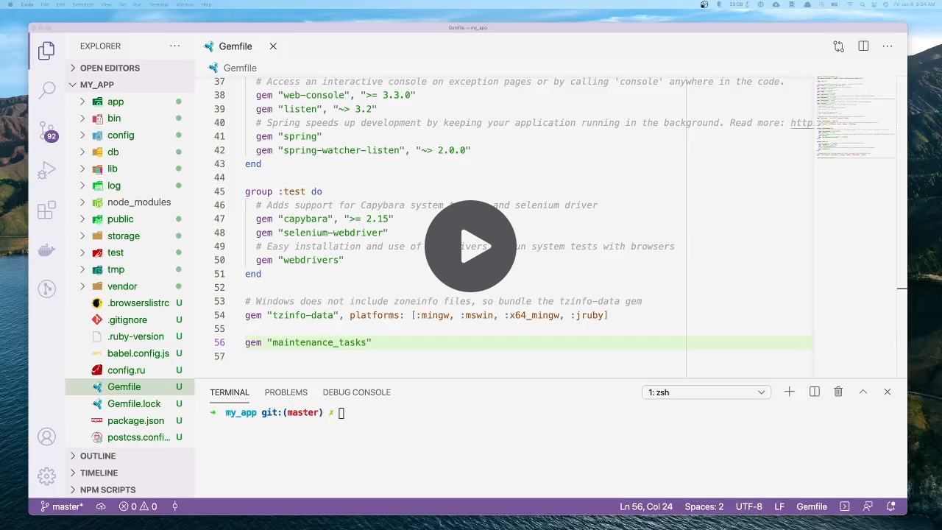Switch to the PROBLEMS tab
The image size is (942, 530).
286,392
